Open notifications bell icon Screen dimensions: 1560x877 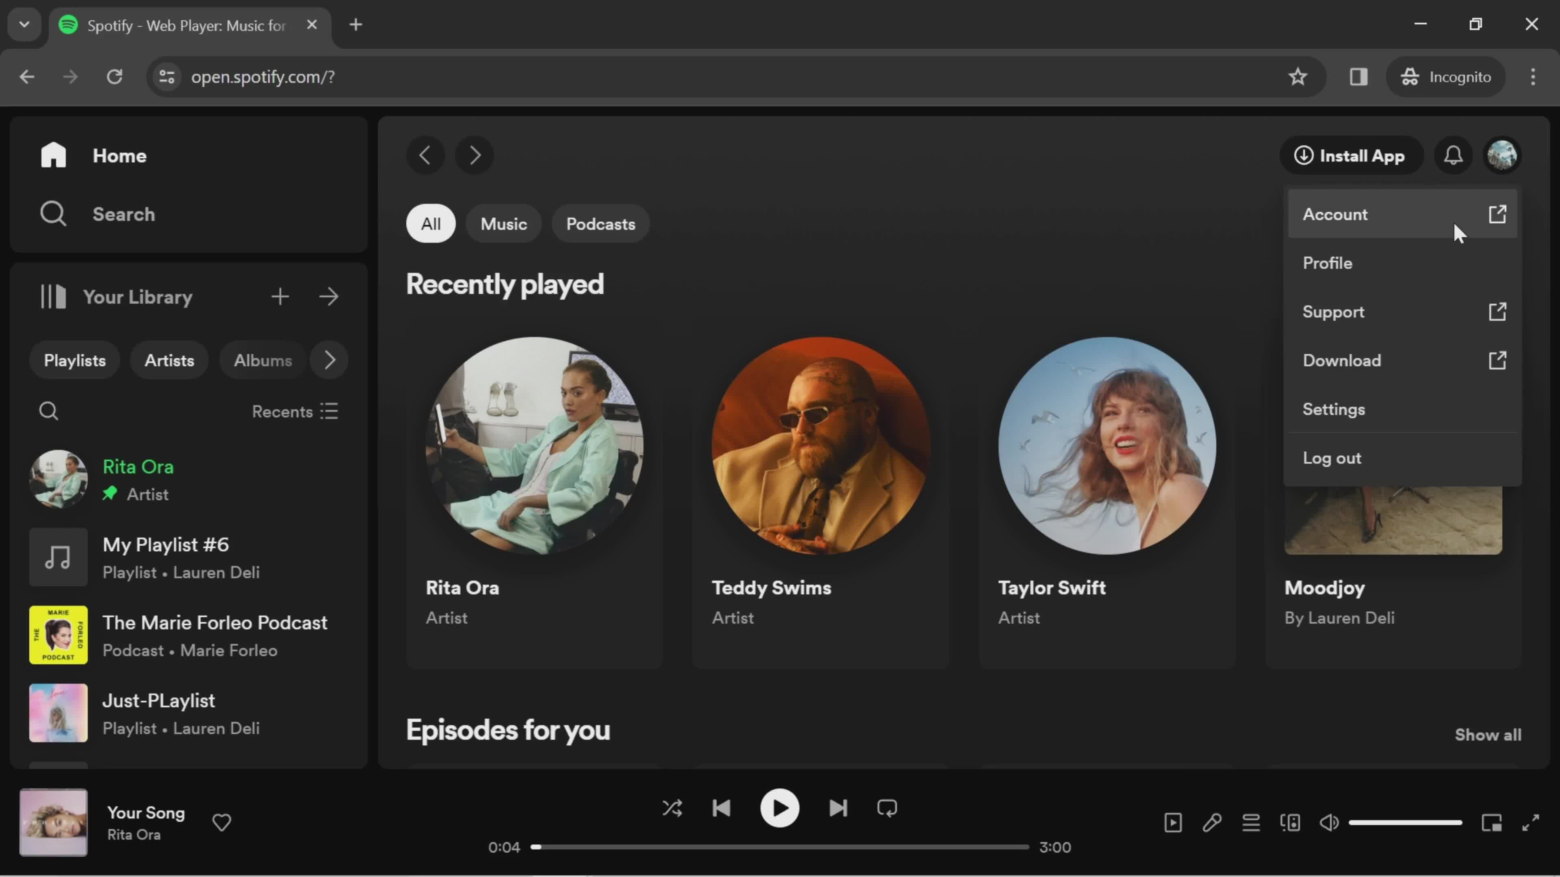pos(1454,156)
